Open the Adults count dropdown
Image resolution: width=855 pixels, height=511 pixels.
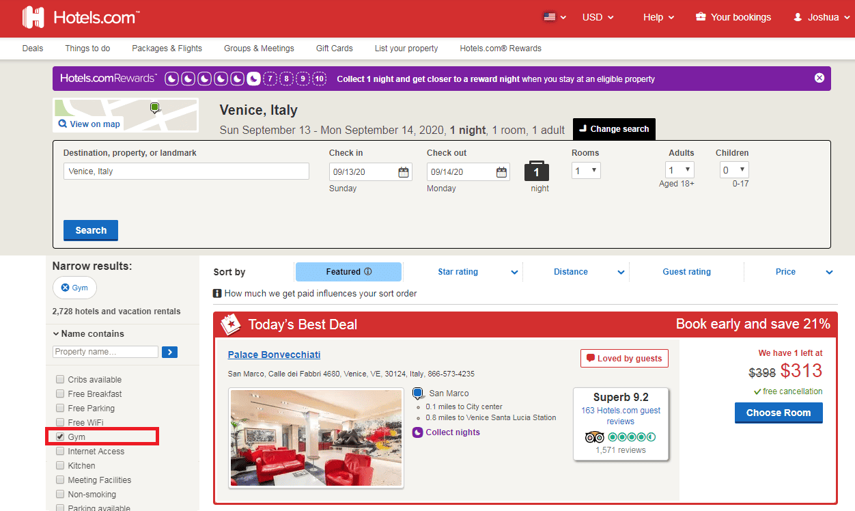679,169
